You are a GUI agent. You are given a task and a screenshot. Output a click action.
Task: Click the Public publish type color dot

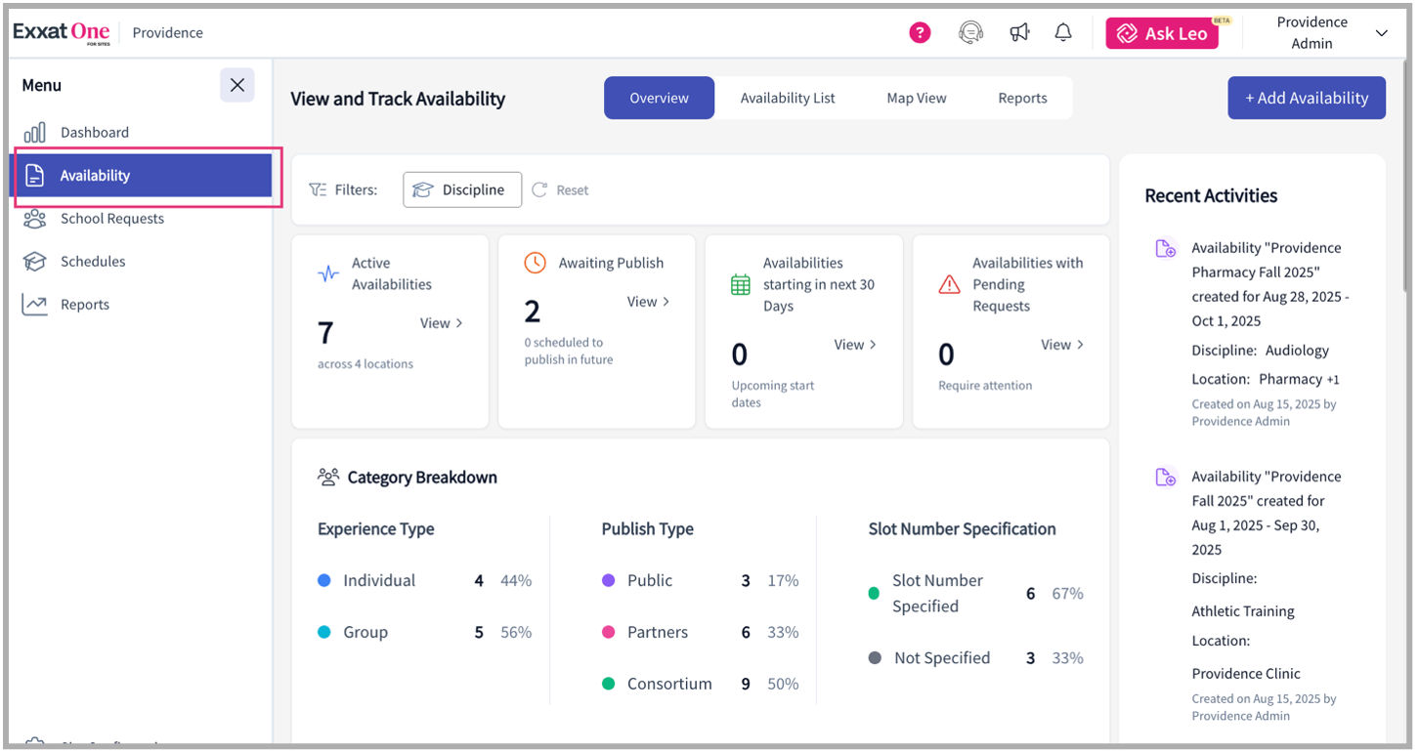point(608,580)
